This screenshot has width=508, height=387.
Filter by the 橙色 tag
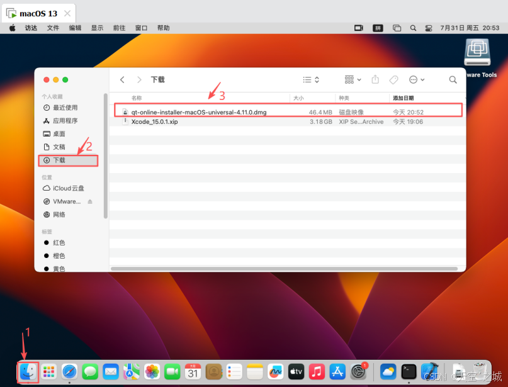coord(59,256)
